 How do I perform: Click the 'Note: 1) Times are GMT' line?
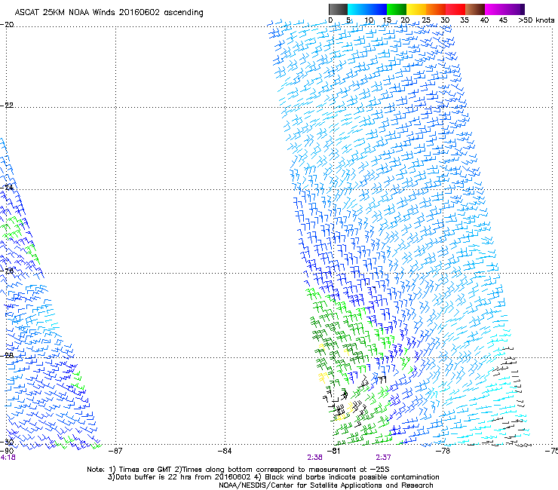pos(238,470)
